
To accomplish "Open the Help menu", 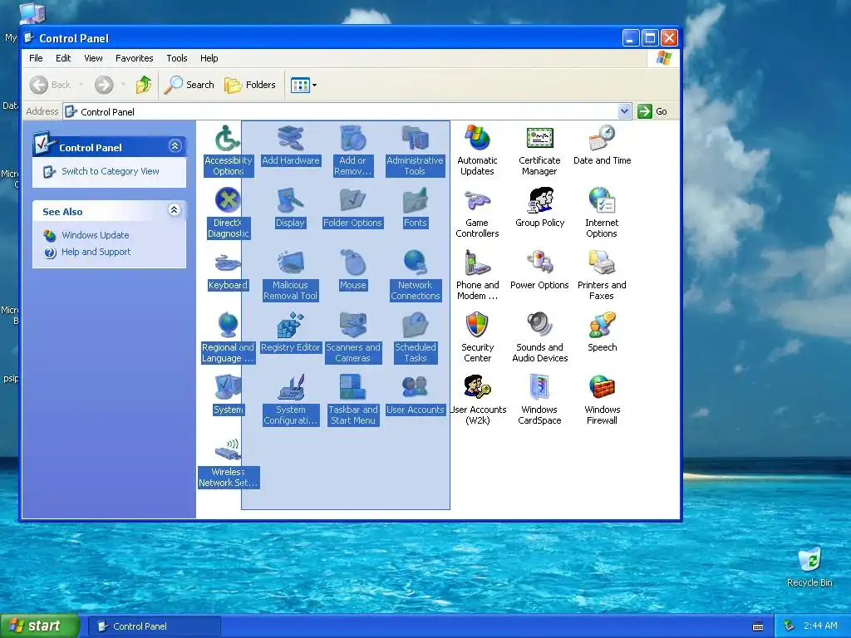I will tap(209, 58).
